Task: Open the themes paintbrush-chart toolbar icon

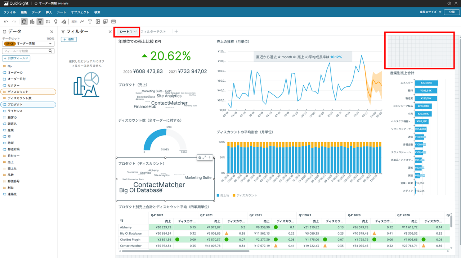Action: click(64, 22)
